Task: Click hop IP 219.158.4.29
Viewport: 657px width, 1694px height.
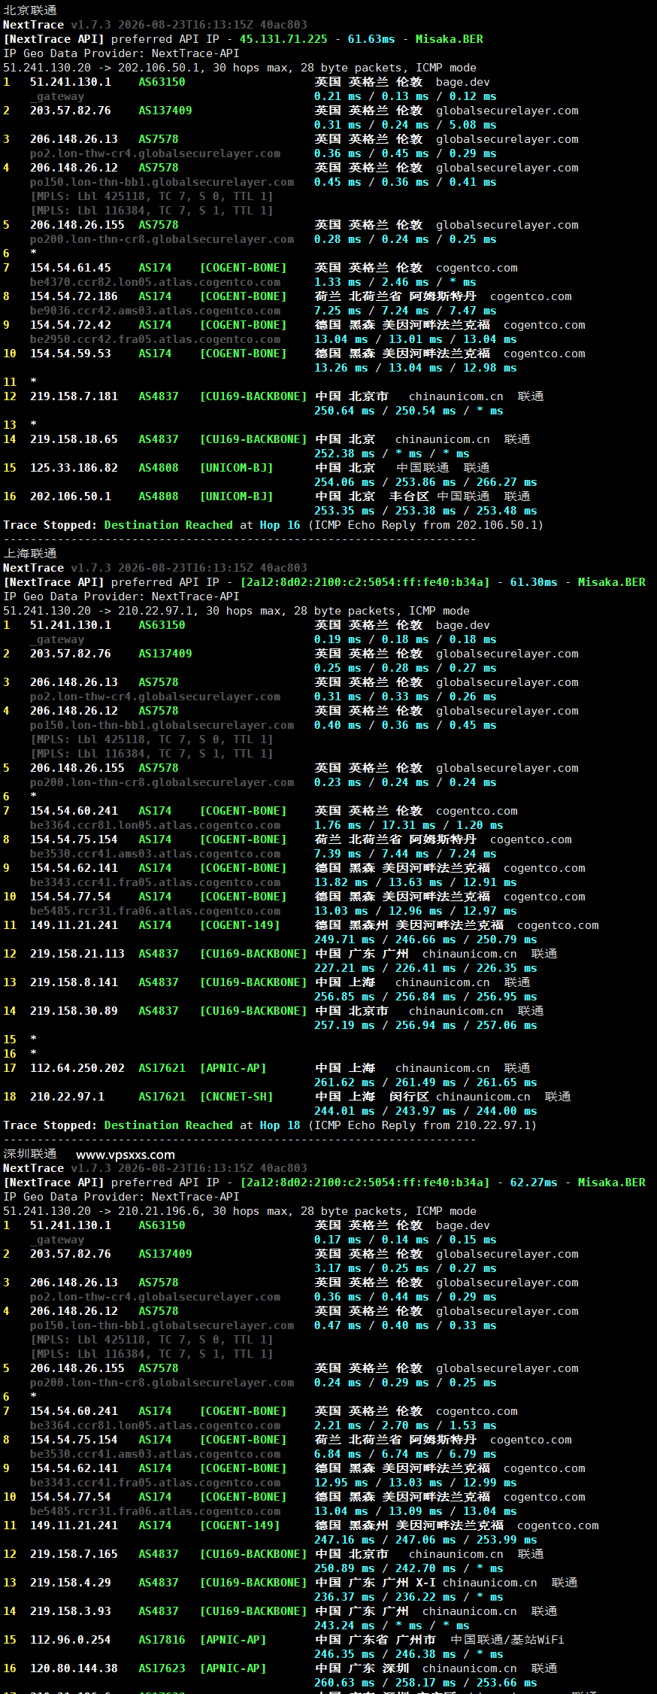Action: point(71,1583)
